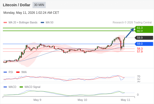Click the MA 20 + Bollinger Bands legend swatch
154x104 pixels.
click(5, 23)
